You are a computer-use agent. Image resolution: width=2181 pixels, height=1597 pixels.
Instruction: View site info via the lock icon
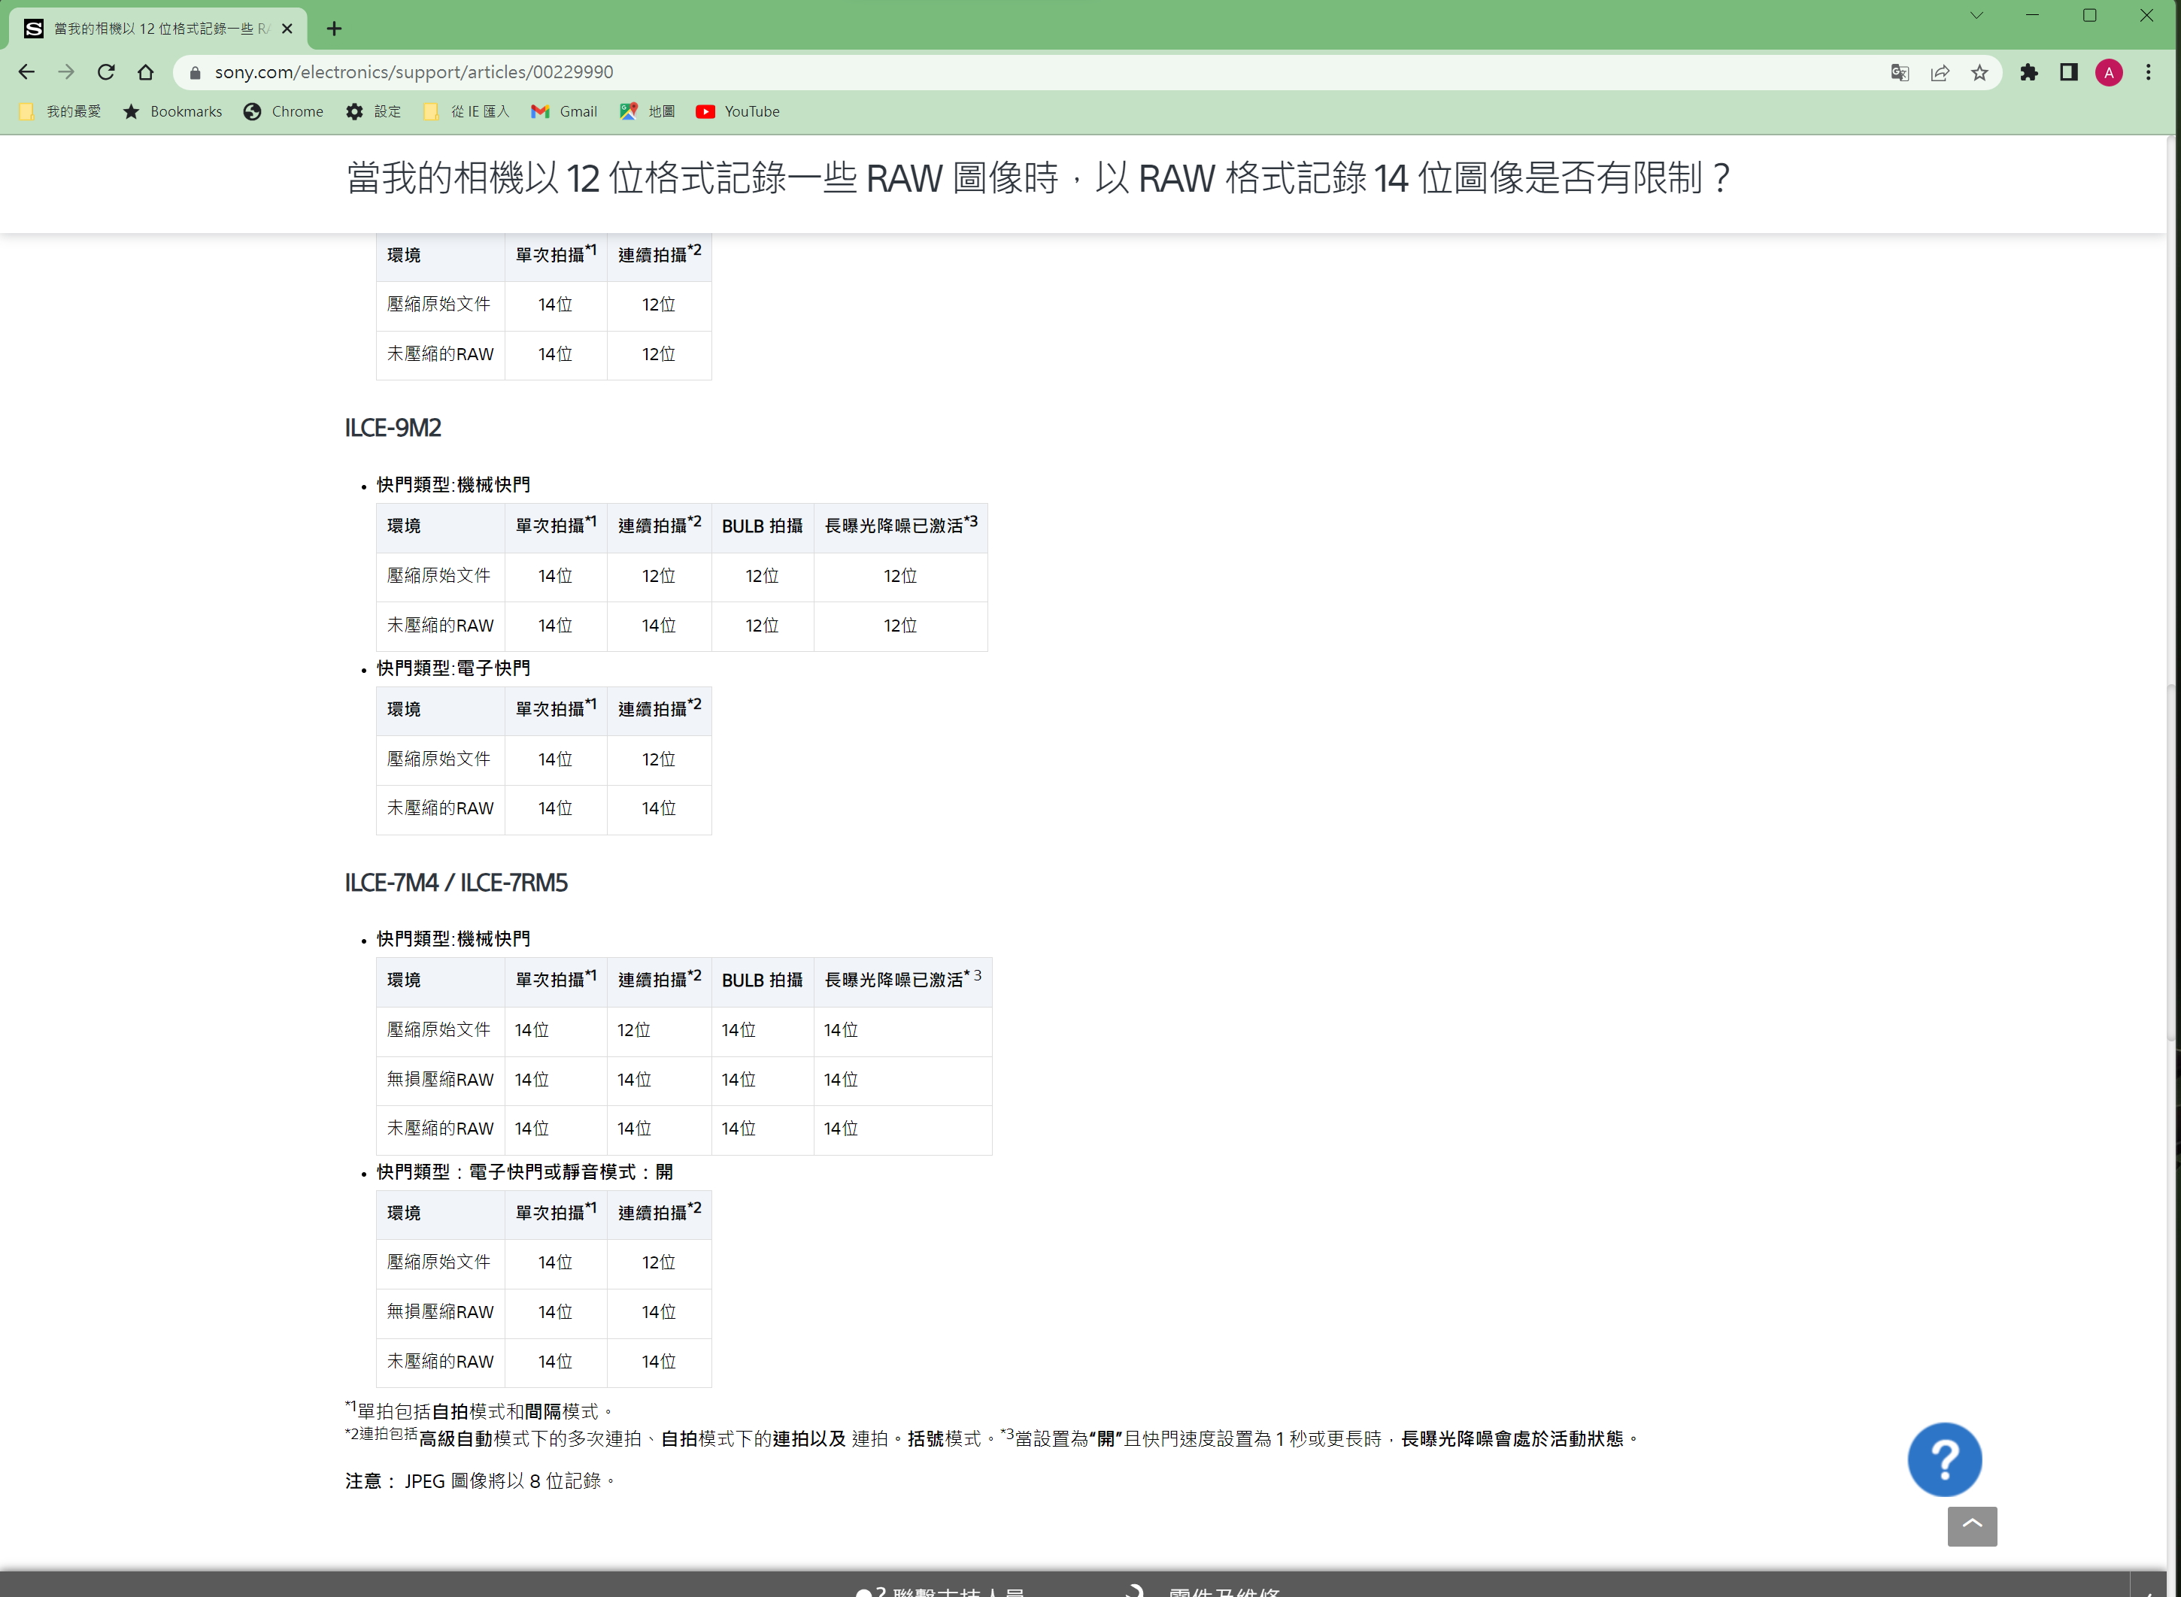[x=196, y=72]
